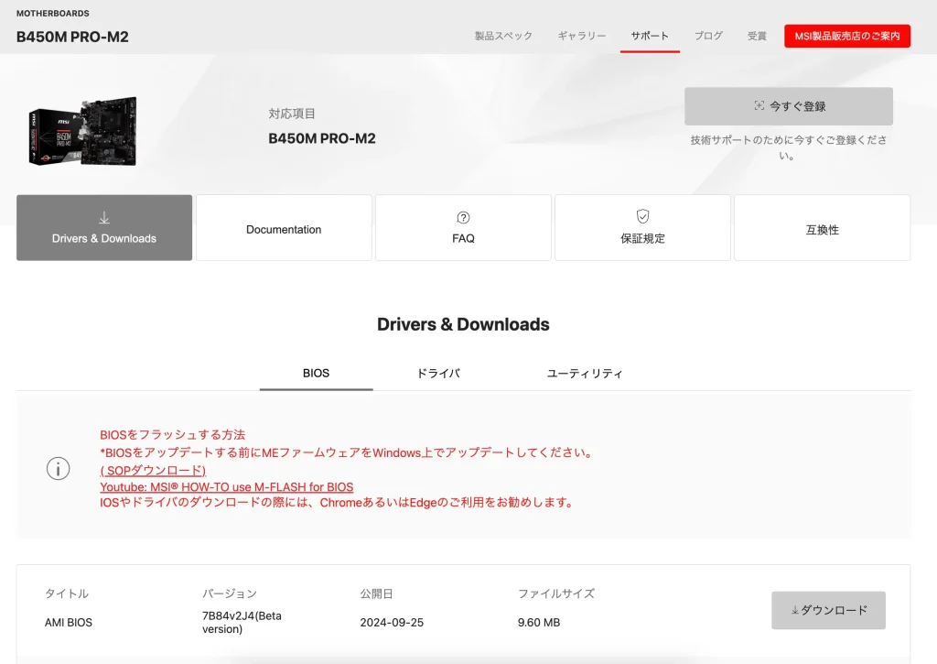The height and width of the screenshot is (664, 937).
Task: Switch to the ドライバ tab
Action: tap(438, 373)
